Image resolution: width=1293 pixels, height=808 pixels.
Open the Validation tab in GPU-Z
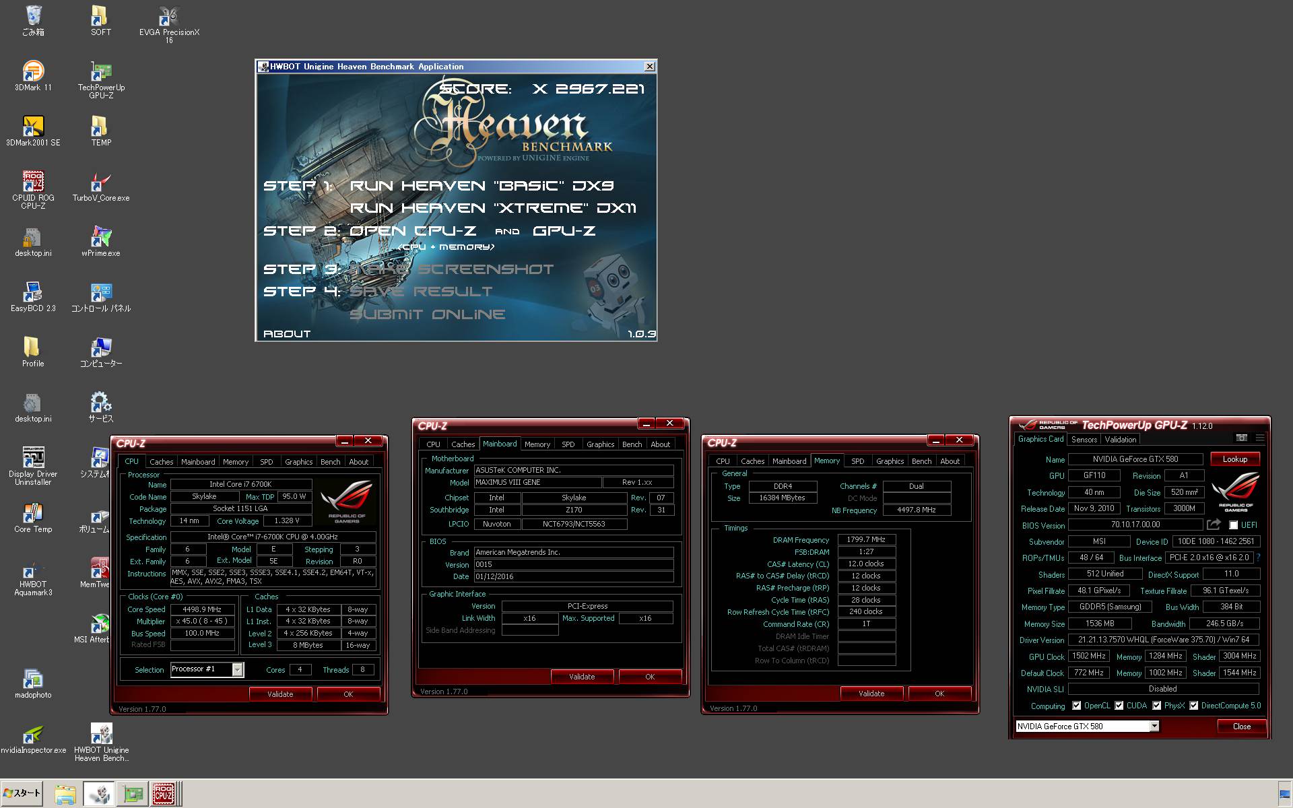coord(1121,440)
